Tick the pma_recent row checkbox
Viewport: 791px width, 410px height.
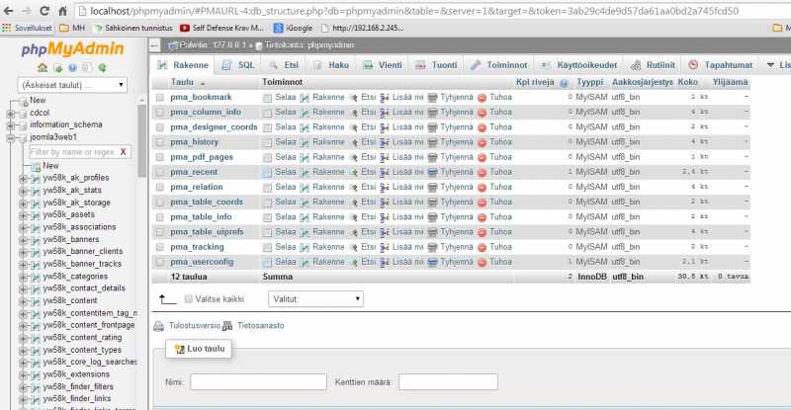click(x=160, y=172)
